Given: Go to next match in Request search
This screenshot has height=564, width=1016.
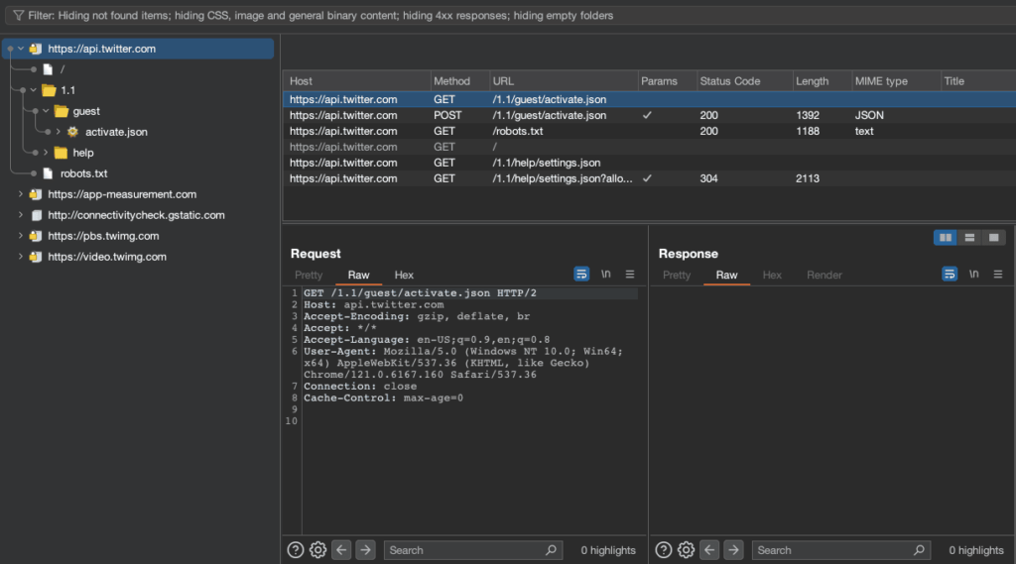Looking at the screenshot, I should (x=365, y=550).
